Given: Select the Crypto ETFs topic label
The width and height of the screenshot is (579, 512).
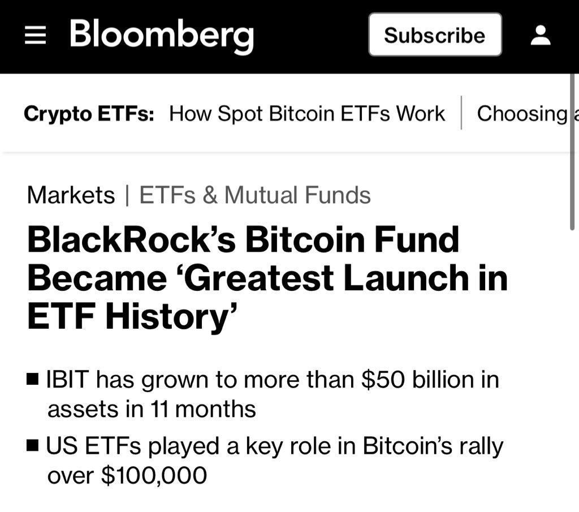Looking at the screenshot, I should click(89, 114).
